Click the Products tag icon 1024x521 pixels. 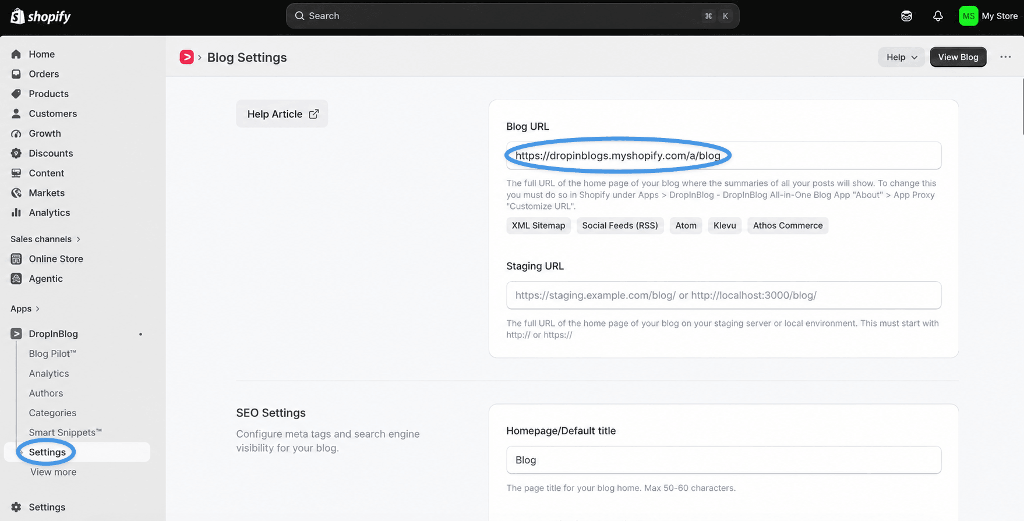click(x=16, y=94)
